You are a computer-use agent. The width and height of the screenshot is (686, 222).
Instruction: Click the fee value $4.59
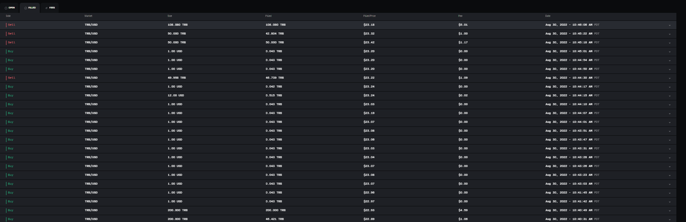(x=463, y=210)
